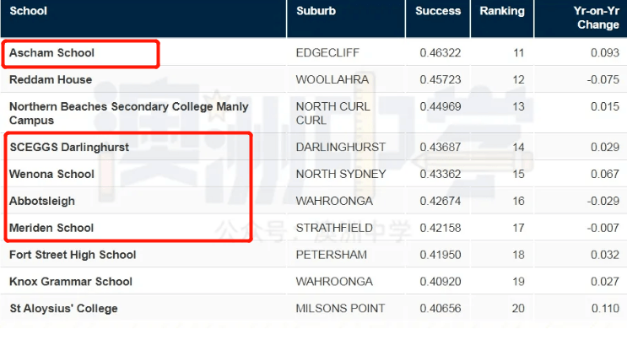Click yearly change value 0.032
The height and width of the screenshot is (340, 627).
coord(605,255)
